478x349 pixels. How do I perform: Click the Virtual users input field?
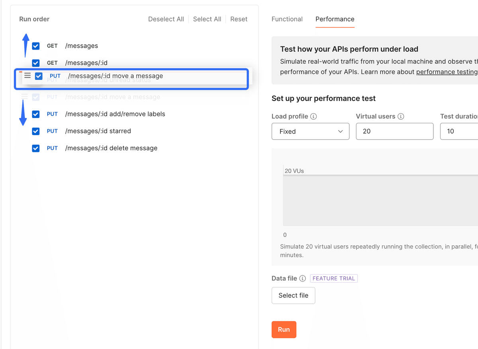click(394, 131)
